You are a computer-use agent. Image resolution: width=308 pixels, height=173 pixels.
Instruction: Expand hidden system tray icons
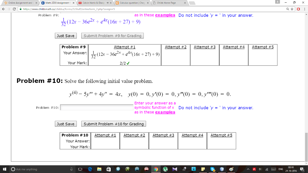248,169
